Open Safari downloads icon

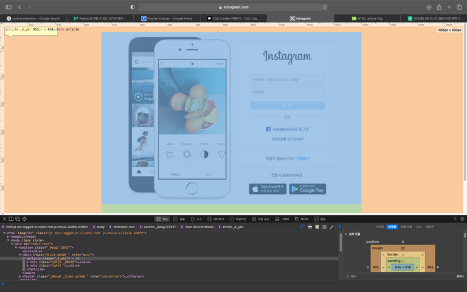[429, 7]
